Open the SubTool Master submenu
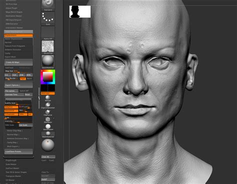The width and height of the screenshot is (237, 184). [12, 168]
